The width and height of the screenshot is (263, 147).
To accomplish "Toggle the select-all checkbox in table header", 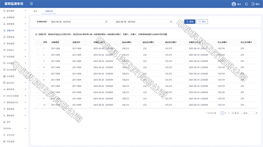I will click(38, 42).
